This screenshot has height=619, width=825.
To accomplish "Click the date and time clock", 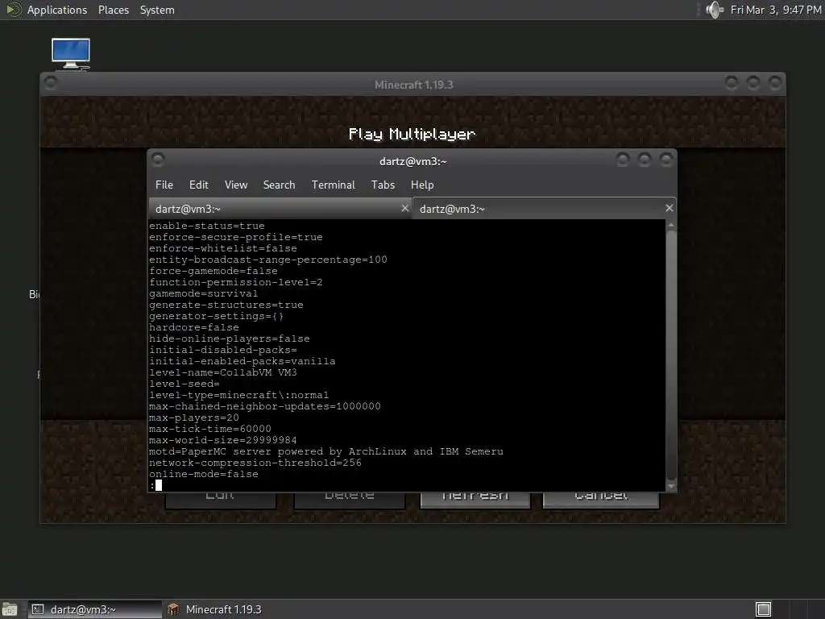I will coord(776,10).
